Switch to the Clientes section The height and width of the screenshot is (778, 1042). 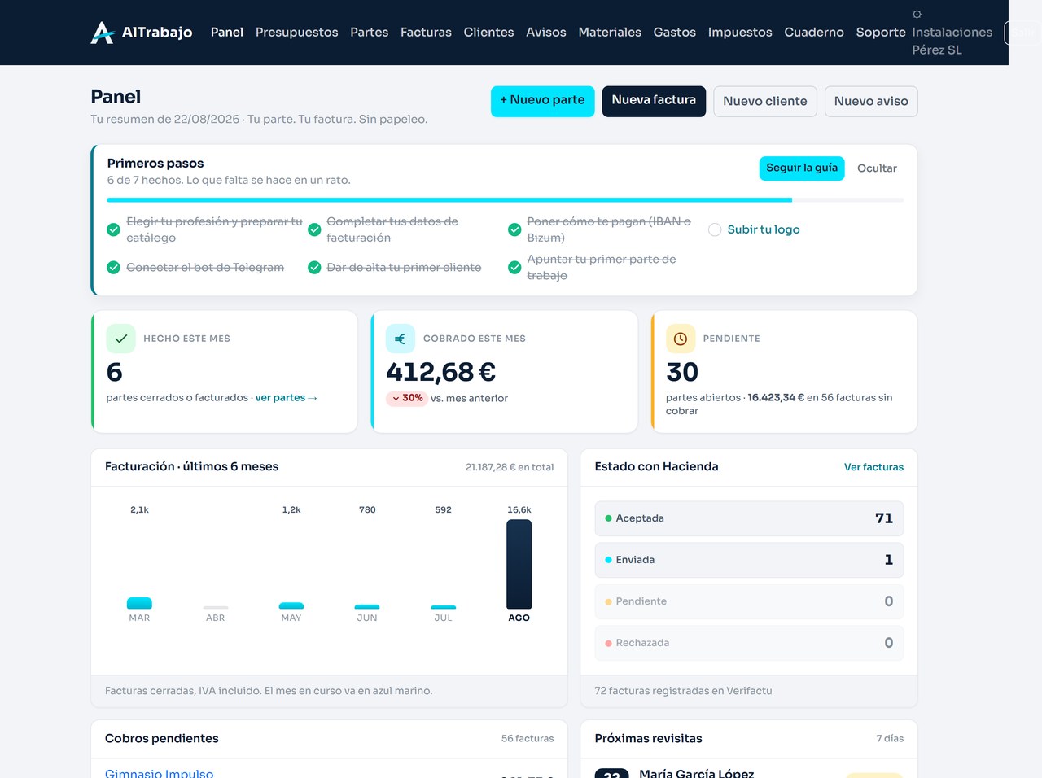[x=488, y=33]
